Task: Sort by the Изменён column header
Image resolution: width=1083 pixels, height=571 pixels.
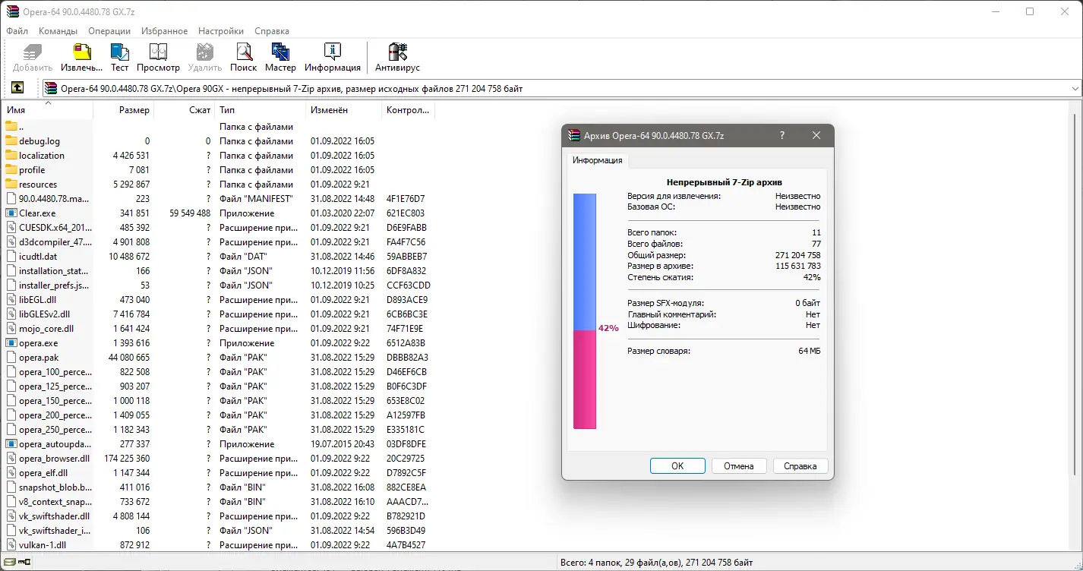Action: (x=343, y=110)
